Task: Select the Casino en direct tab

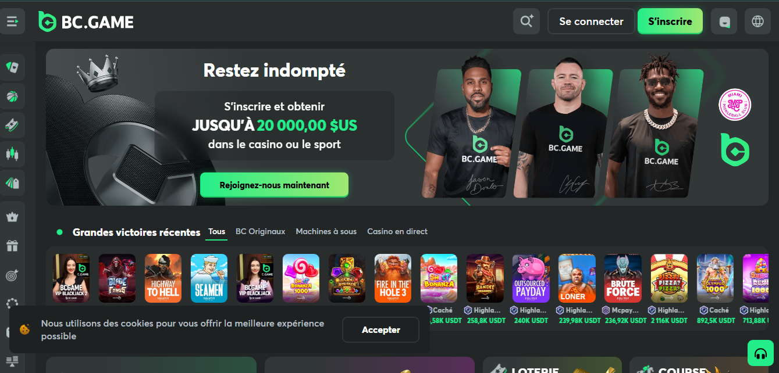Action: click(397, 231)
